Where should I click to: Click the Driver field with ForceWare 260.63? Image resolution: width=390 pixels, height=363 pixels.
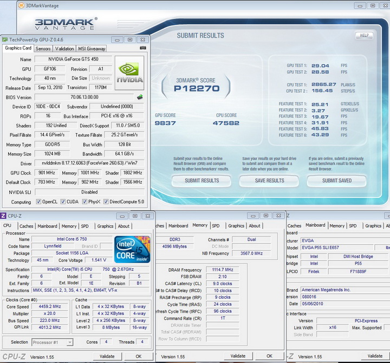89,163
